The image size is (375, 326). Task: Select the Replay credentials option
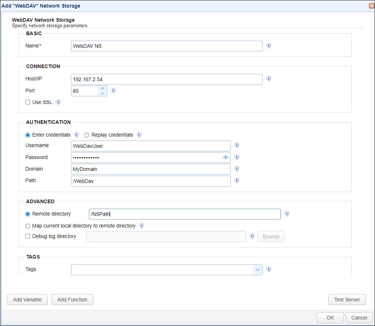[87, 135]
